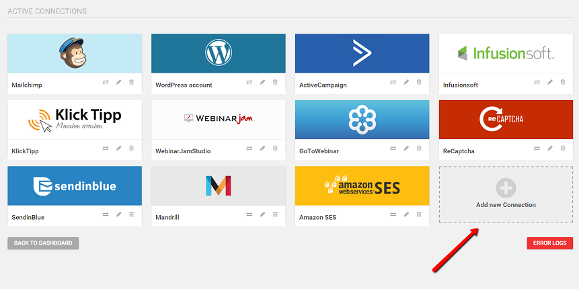Delete the Infusionsoft connection

[x=563, y=82]
